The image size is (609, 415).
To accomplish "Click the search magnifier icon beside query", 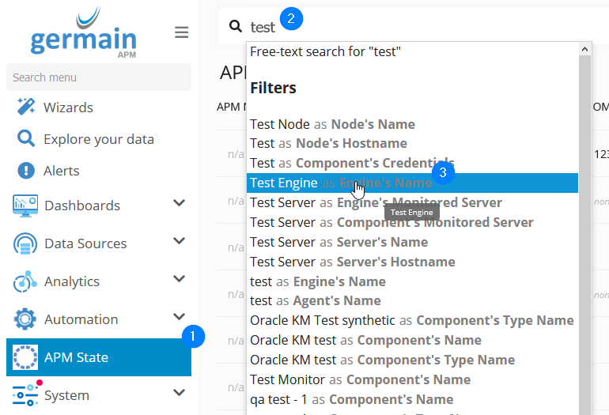I will point(235,27).
